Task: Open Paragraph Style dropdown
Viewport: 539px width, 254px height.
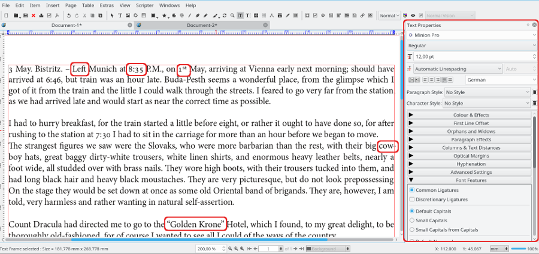Action: (x=487, y=92)
